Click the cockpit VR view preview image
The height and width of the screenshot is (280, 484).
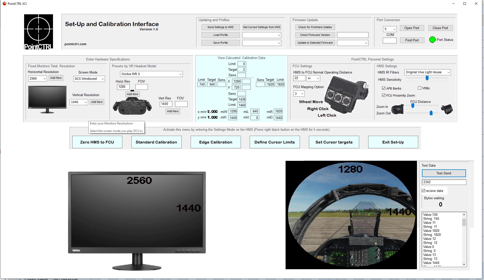point(351,215)
